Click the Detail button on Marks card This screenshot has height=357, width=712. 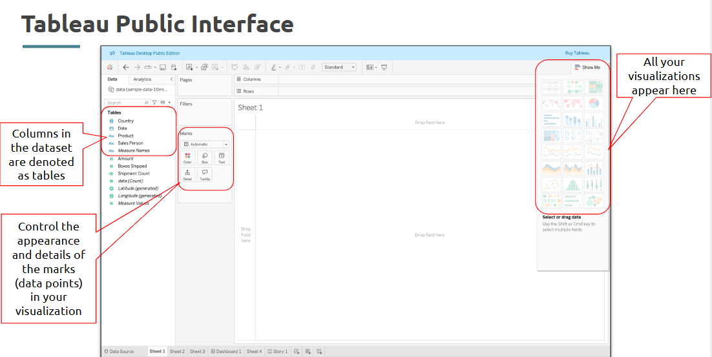pyautogui.click(x=187, y=175)
